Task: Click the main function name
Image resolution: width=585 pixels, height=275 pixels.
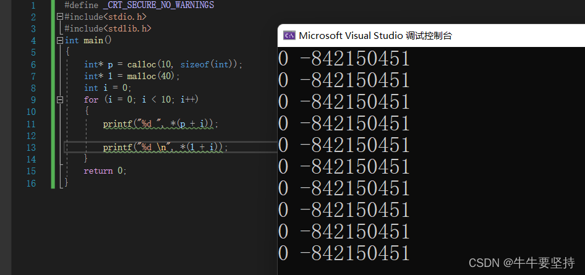Action: point(93,40)
